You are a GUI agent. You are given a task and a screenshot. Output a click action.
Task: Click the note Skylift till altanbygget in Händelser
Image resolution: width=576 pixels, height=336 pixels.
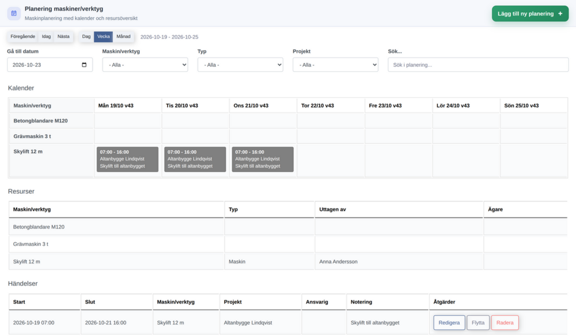(375, 323)
